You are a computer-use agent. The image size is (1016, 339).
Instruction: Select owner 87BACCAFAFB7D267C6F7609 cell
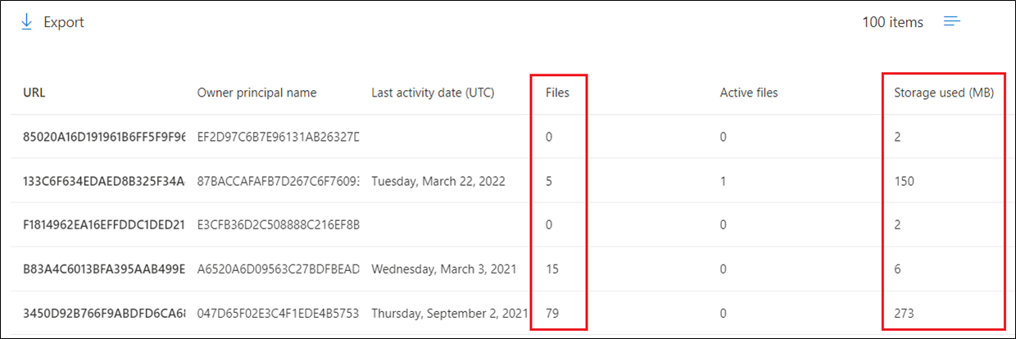pos(279,181)
